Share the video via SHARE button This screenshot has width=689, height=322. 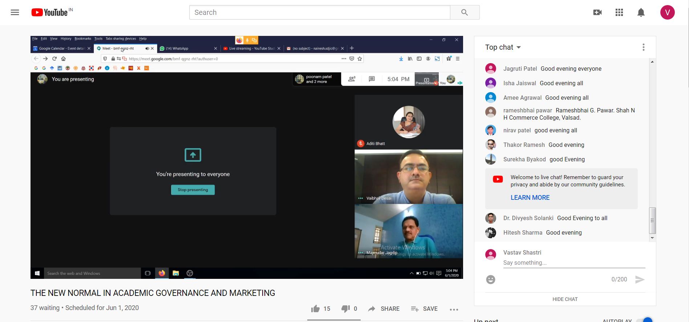(384, 309)
